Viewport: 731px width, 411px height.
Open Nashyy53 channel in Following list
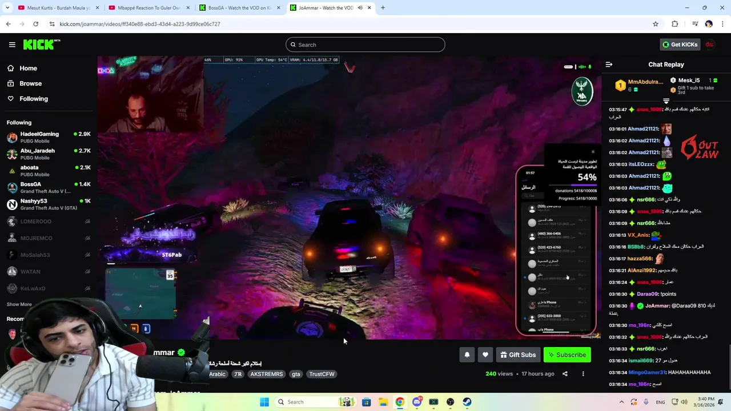(49, 204)
